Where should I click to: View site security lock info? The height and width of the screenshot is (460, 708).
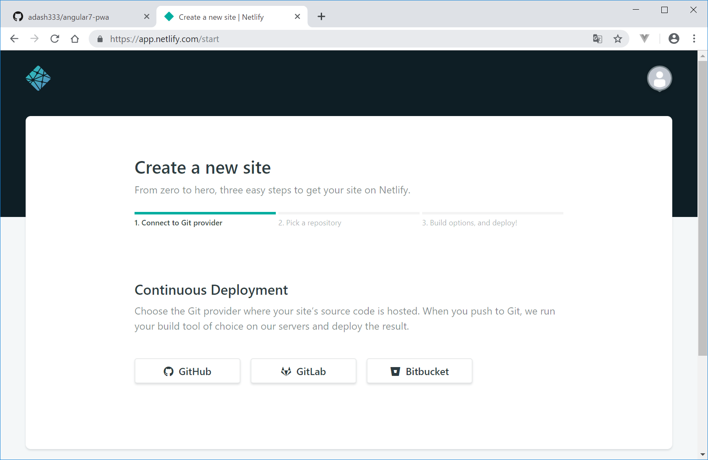(x=100, y=39)
